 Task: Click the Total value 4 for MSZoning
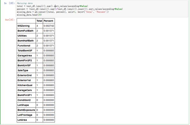click(37, 26)
